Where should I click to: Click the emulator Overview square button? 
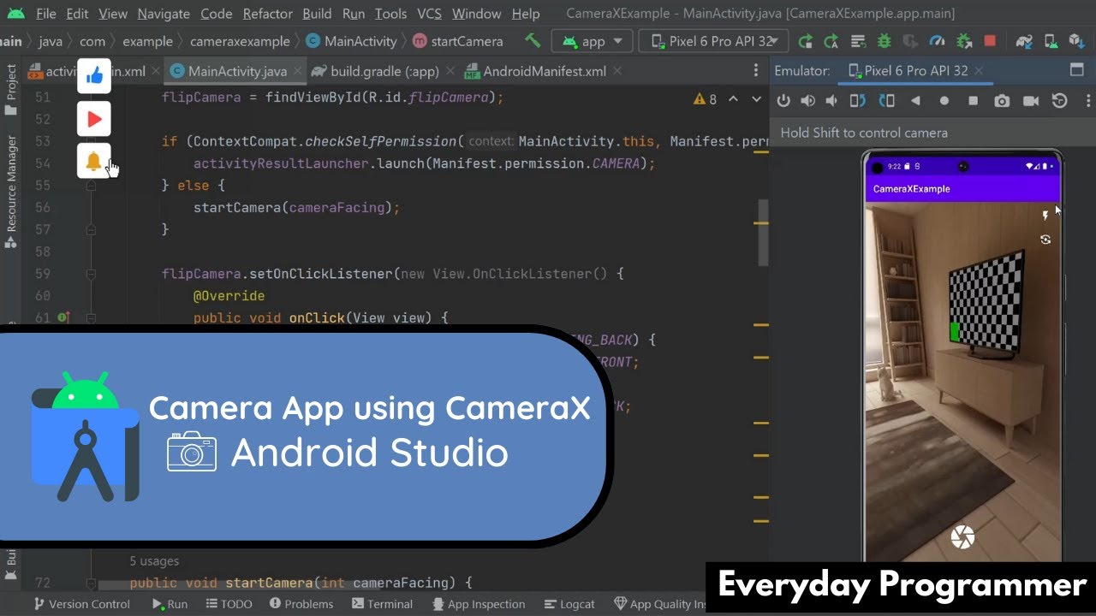973,101
